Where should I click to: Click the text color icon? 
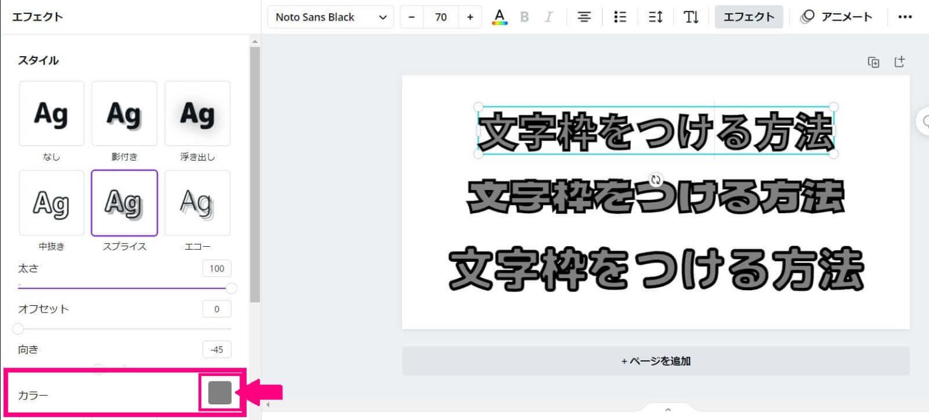point(500,17)
